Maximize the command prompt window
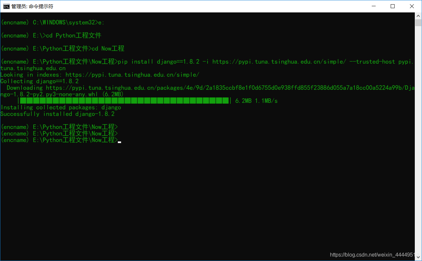This screenshot has width=422, height=261. coord(393,6)
